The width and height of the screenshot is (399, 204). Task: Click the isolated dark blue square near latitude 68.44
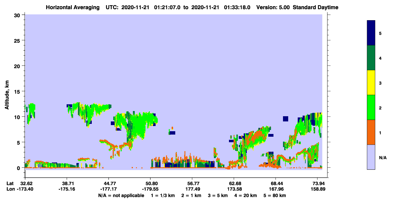[x=285, y=119]
